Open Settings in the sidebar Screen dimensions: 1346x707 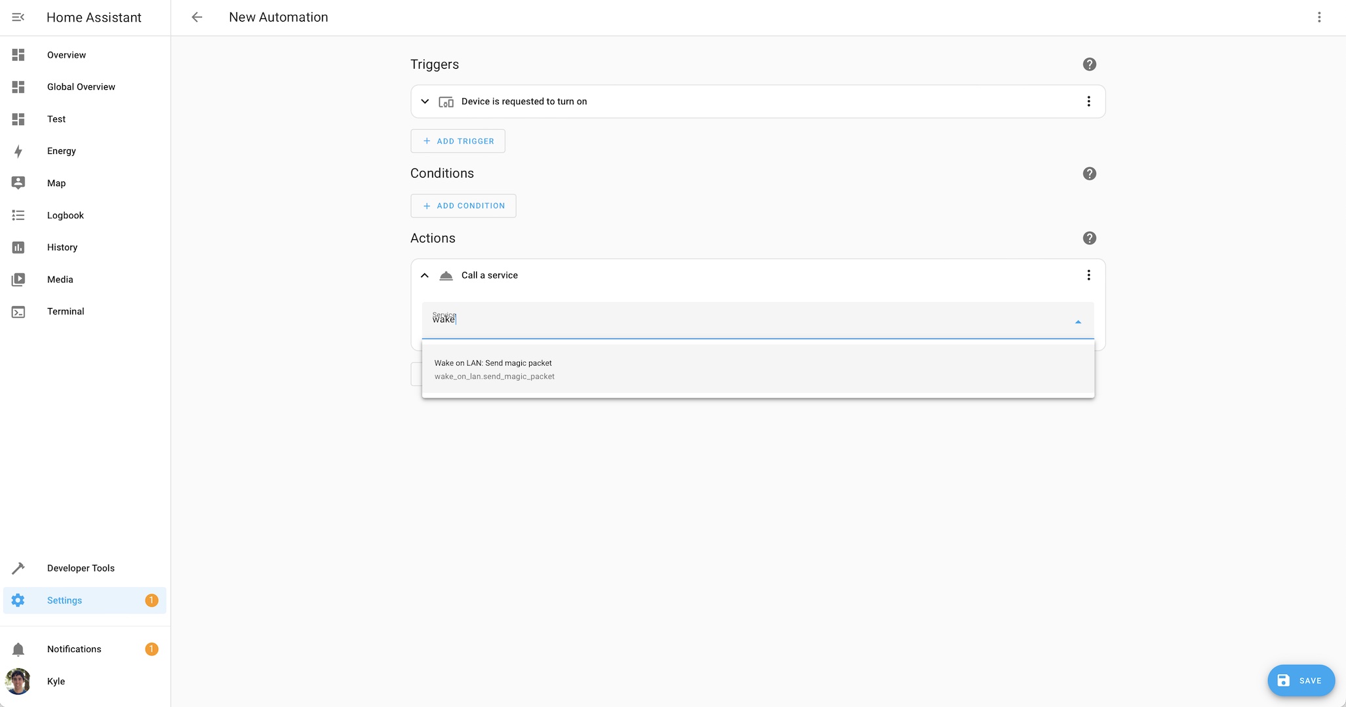[85, 600]
